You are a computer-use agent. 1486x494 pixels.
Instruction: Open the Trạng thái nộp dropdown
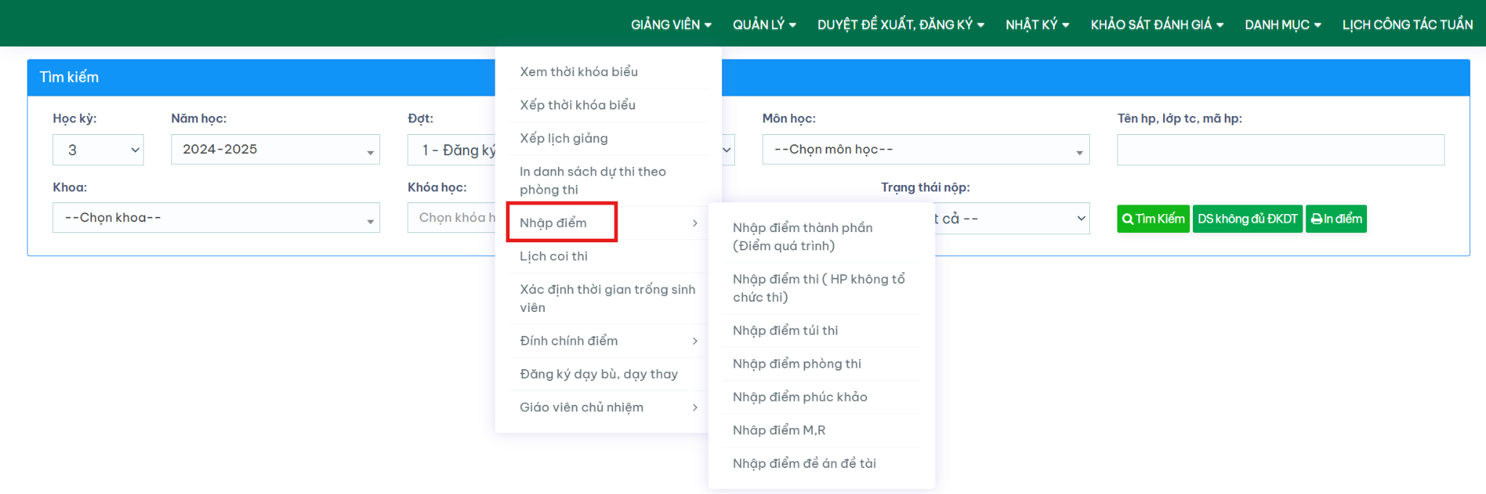point(1012,218)
